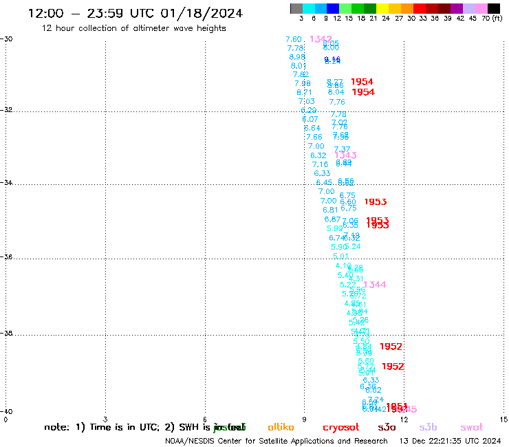Click the wave height value '6.64'
This screenshot has width=509, height=447.
click(x=312, y=128)
